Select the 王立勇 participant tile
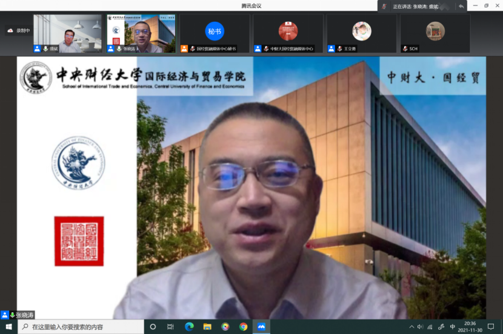The height and width of the screenshot is (334, 503). (362, 33)
